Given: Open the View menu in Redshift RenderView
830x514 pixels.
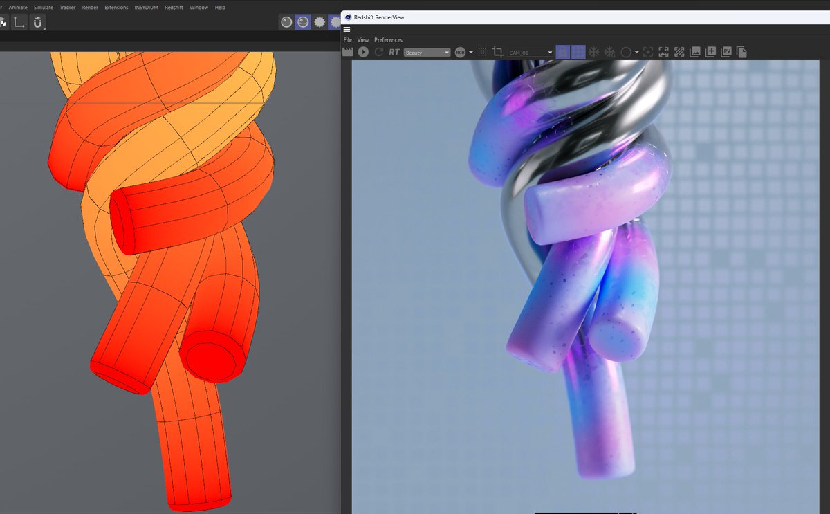Looking at the screenshot, I should [362, 39].
